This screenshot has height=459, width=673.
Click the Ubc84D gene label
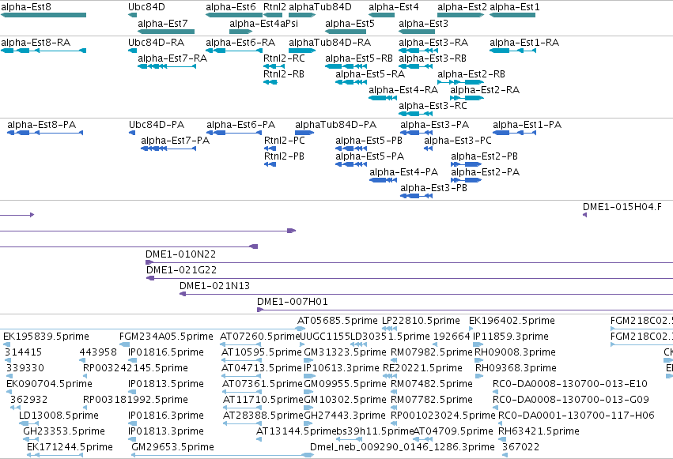click(146, 7)
